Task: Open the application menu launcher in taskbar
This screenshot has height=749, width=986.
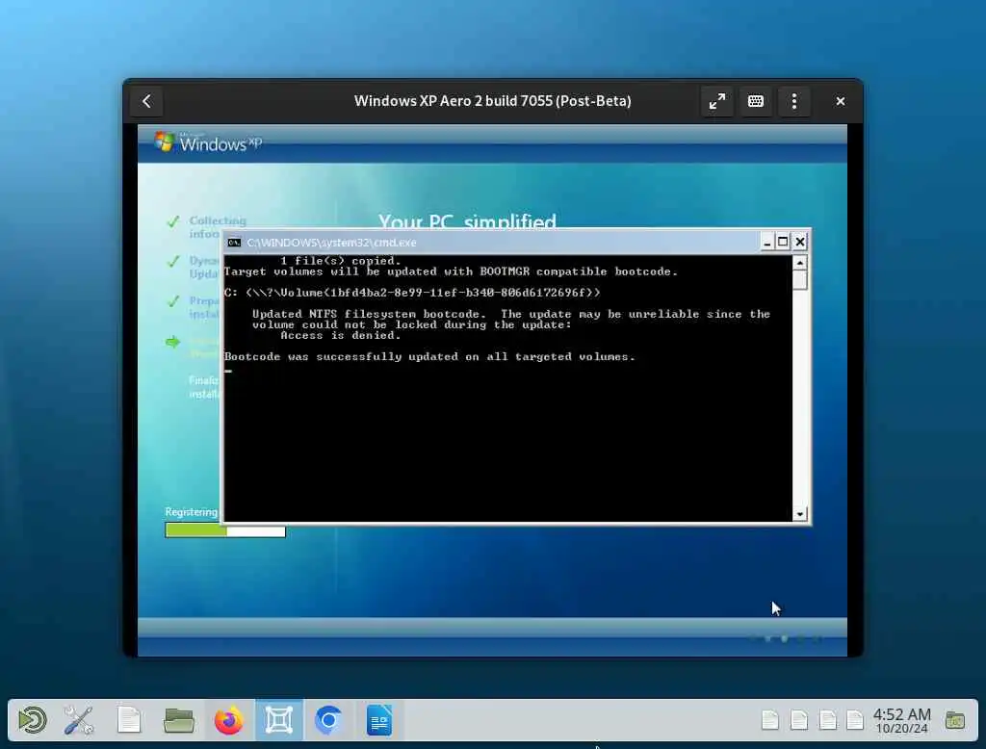Action: coord(32,720)
